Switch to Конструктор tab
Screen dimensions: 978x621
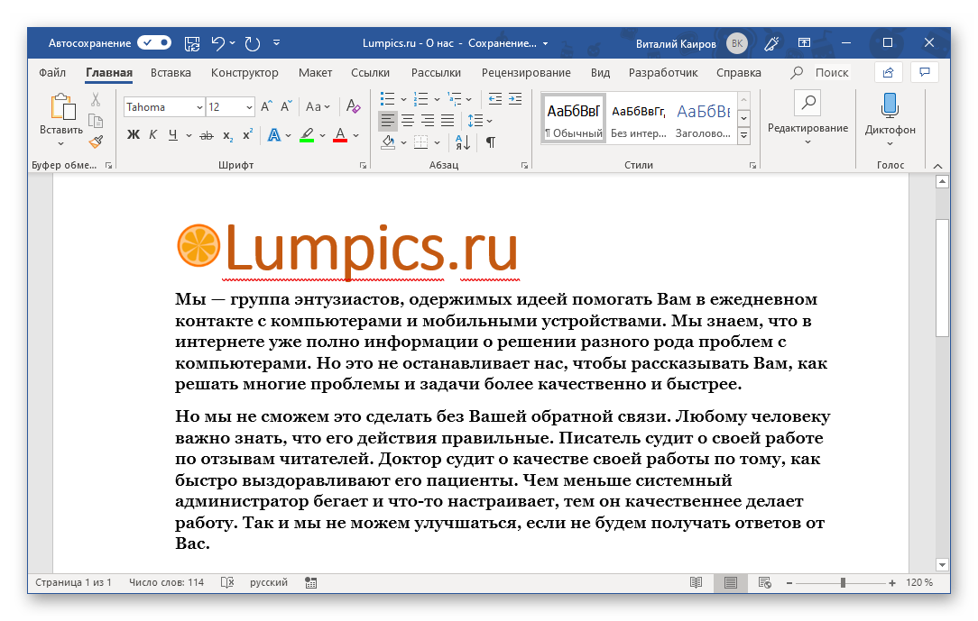(244, 73)
